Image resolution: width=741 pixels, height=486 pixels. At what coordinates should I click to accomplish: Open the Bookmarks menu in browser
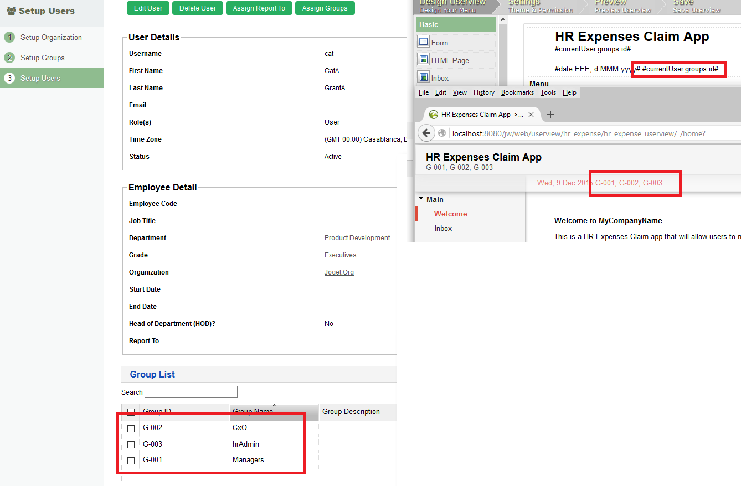click(517, 92)
